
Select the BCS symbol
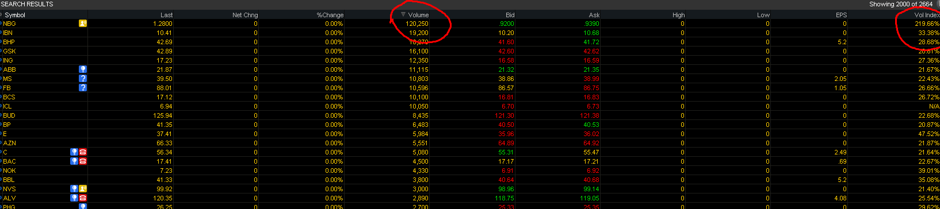point(9,97)
